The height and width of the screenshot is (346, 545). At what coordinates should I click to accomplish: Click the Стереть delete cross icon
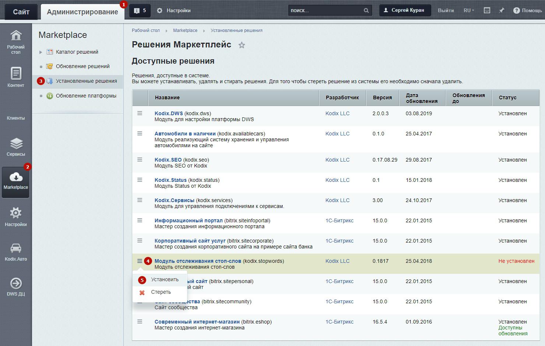point(142,293)
